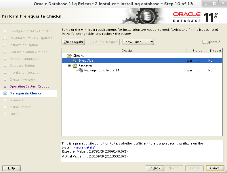Click the Operating System Groups step bullet
Image resolution: width=227 pixels, height=173 pixels.
pos(5,86)
